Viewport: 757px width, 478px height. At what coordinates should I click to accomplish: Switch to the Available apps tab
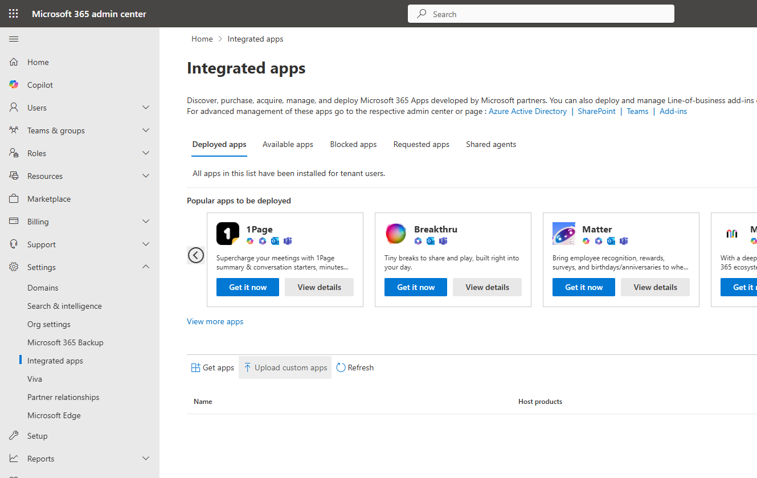point(288,144)
